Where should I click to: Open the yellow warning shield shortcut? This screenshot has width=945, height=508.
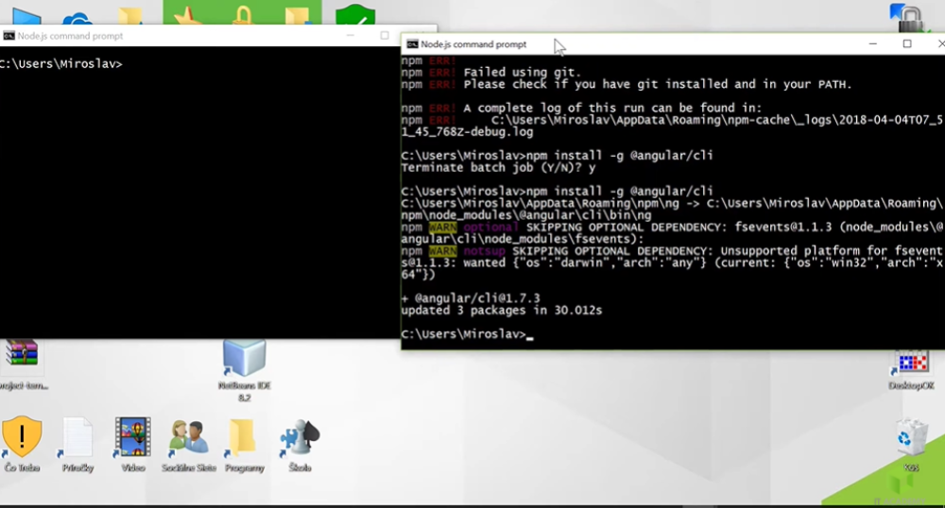click(x=22, y=437)
